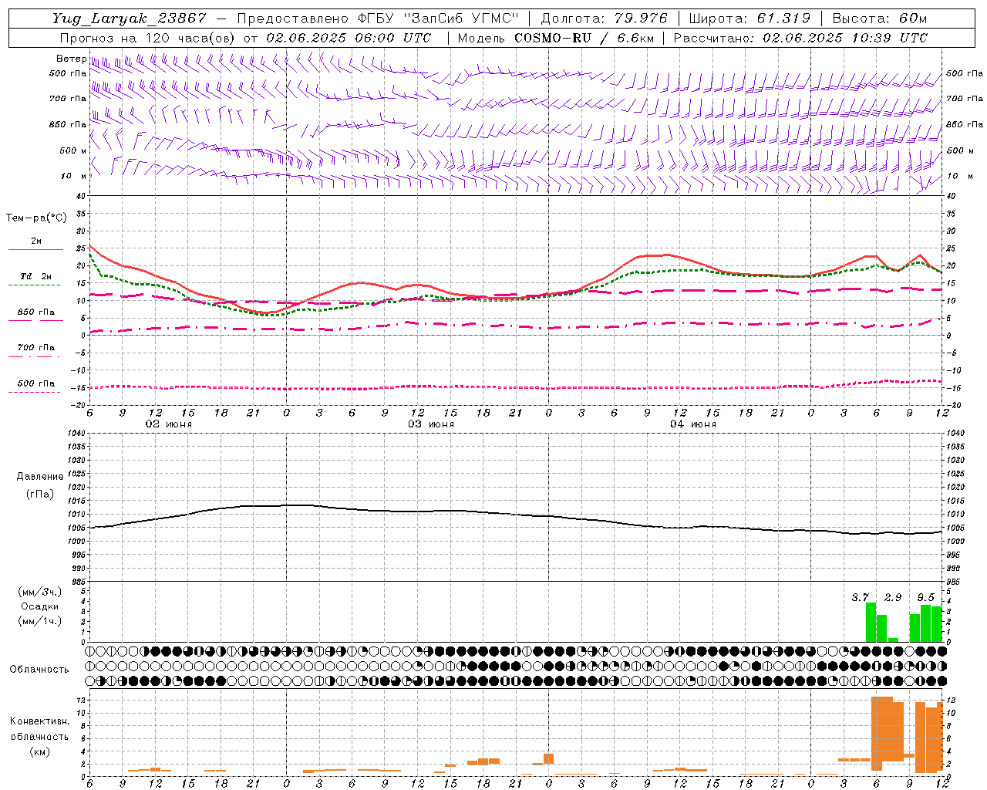Click the 'Прогноз на 120 часа(ов)' header text
987x790 pixels.
[148, 38]
